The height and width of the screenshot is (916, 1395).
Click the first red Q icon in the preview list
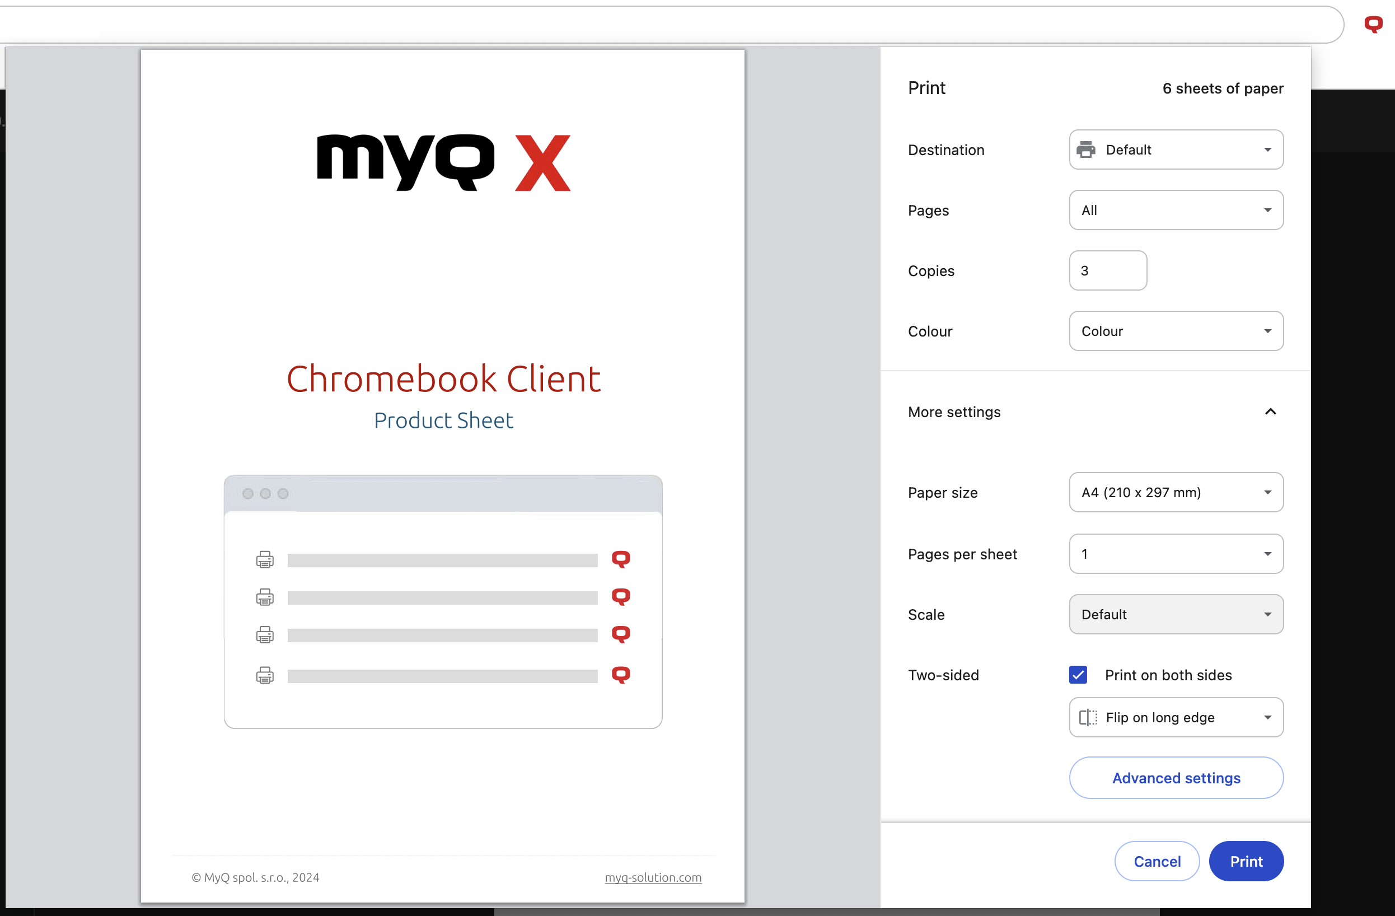pyautogui.click(x=621, y=559)
